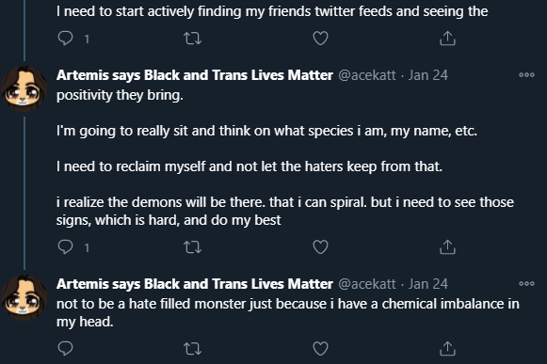Share the 'hate filled monster' tweet
This screenshot has width=547, height=364.
tap(447, 348)
